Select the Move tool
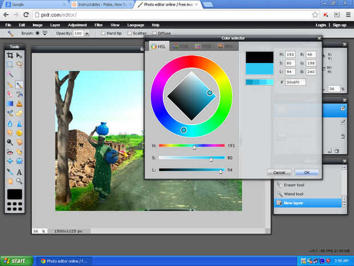Viewport: 354px width, 266px height. 19,55
